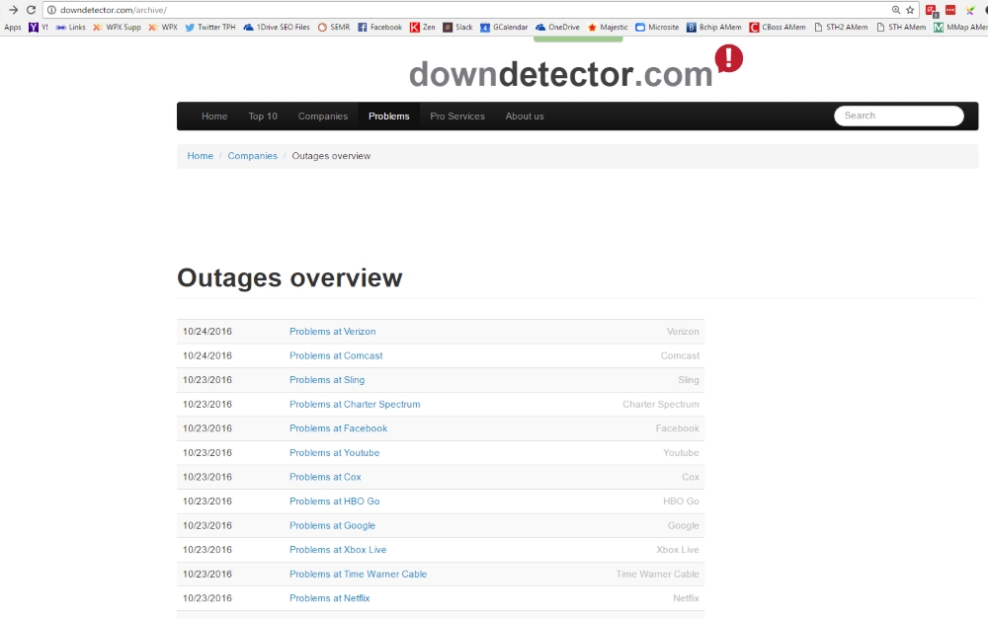Open About us from the navigation bar

(525, 116)
